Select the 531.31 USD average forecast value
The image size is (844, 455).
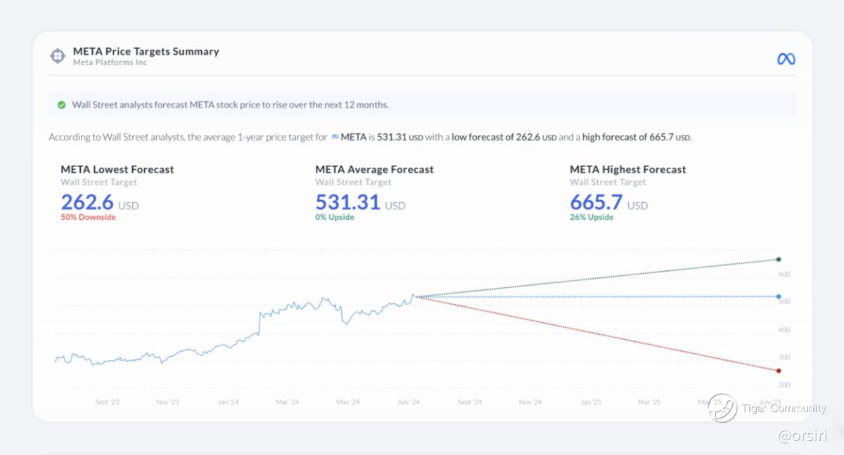[x=347, y=202]
